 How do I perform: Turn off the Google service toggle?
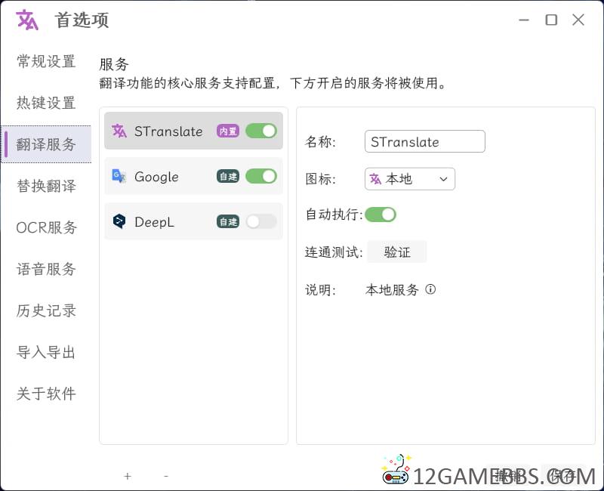pyautogui.click(x=261, y=176)
